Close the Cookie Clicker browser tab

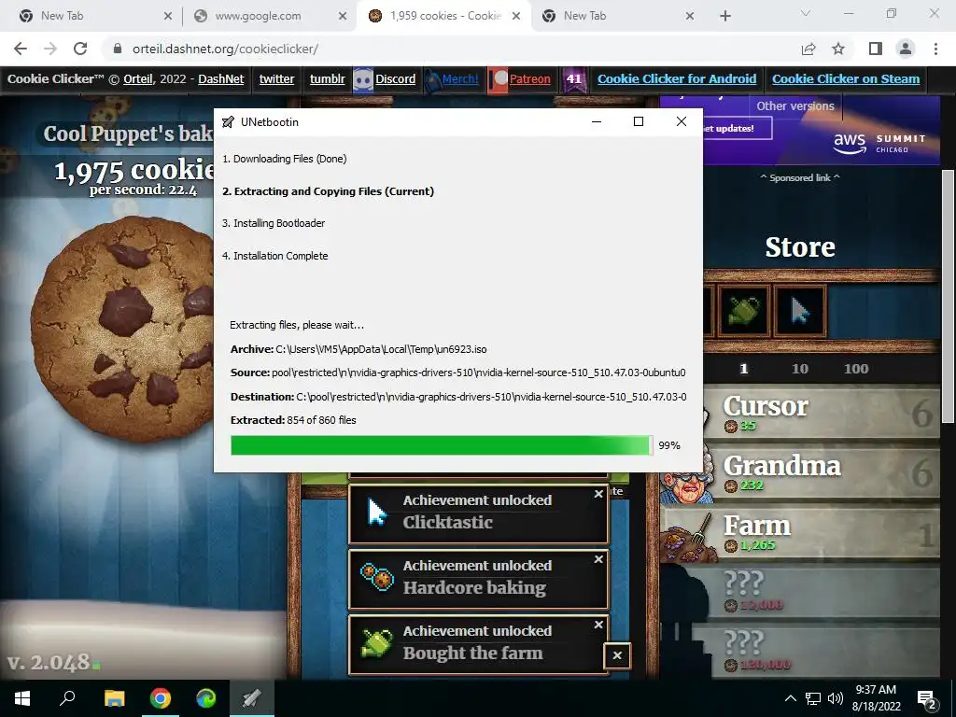tap(516, 16)
